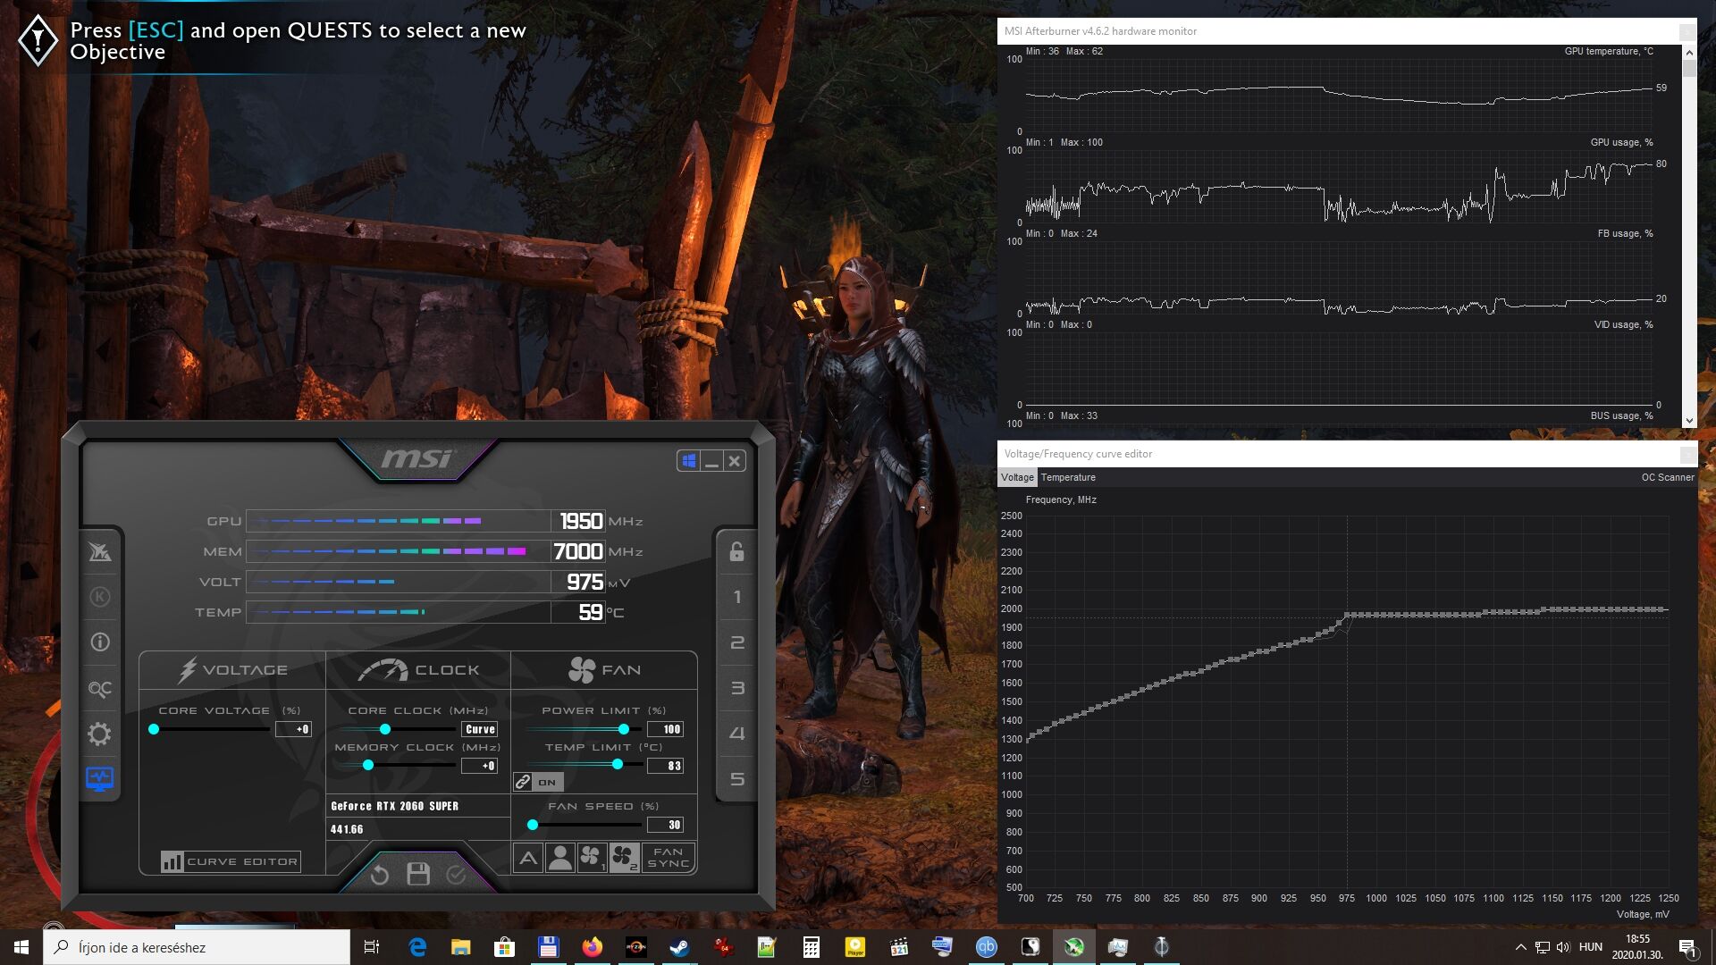Select the fan 2 control button
Screen dimensions: 1716x965
(x=625, y=859)
